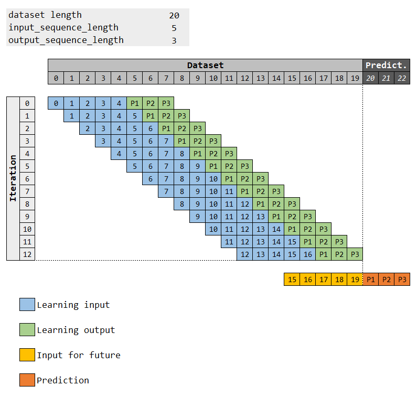Click green P3 cell in iteration 12 row

pyautogui.click(x=355, y=254)
